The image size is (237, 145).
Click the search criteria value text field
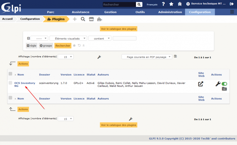click(x=124, y=38)
